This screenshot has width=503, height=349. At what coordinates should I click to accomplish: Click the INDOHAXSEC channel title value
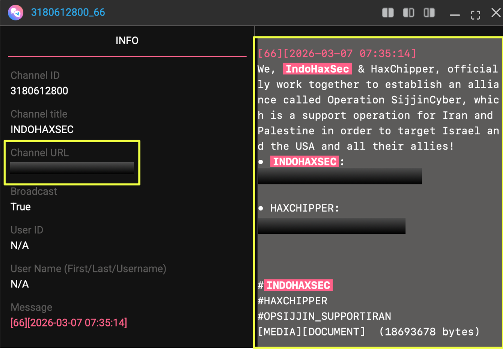point(42,129)
